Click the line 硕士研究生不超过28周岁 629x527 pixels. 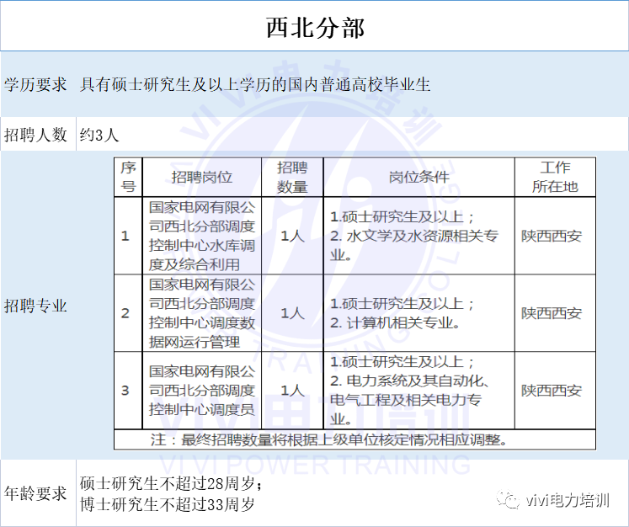[171, 484]
